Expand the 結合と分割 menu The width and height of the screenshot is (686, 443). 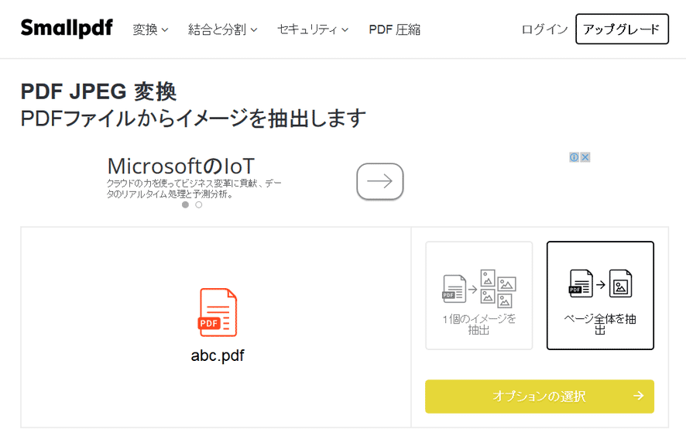pos(223,29)
